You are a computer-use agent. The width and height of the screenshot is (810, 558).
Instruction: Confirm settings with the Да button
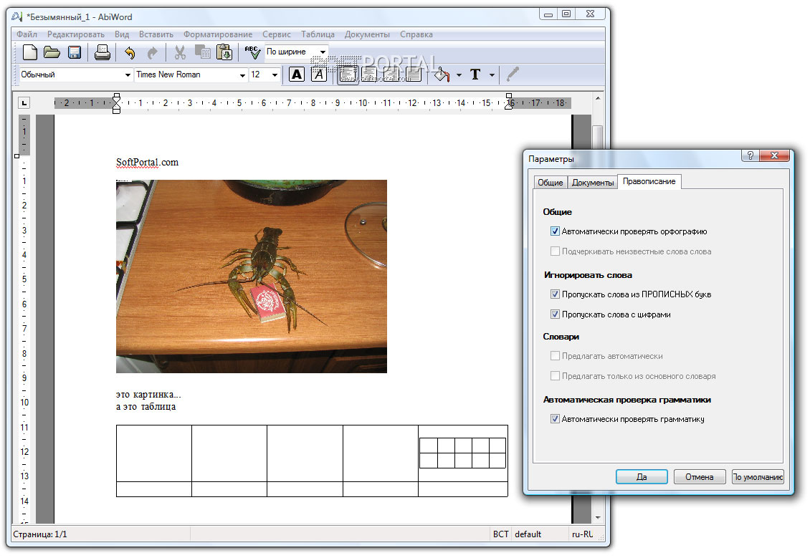tap(642, 477)
